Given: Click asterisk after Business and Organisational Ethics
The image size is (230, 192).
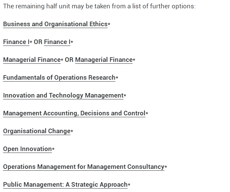Looking at the screenshot, I should [x=109, y=24].
